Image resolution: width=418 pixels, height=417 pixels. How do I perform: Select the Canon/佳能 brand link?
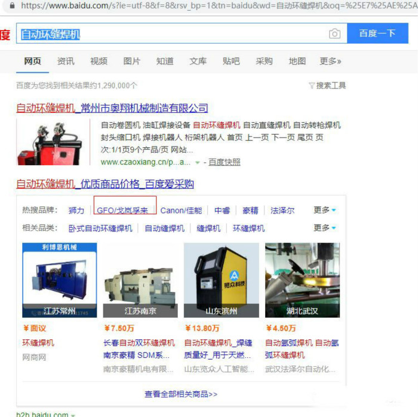[181, 210]
